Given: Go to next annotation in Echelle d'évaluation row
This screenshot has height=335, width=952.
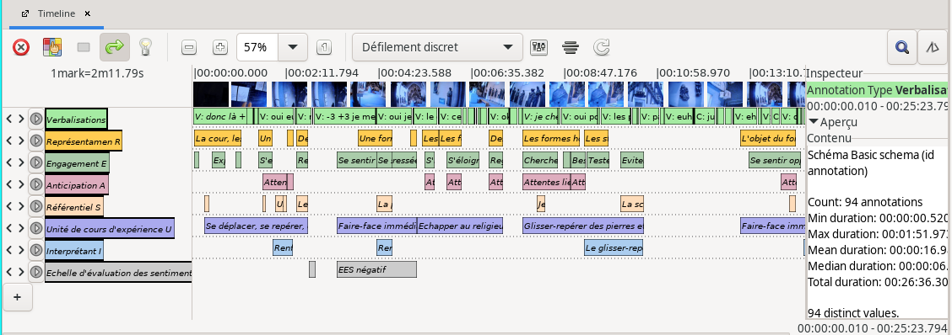Looking at the screenshot, I should click(x=20, y=271).
